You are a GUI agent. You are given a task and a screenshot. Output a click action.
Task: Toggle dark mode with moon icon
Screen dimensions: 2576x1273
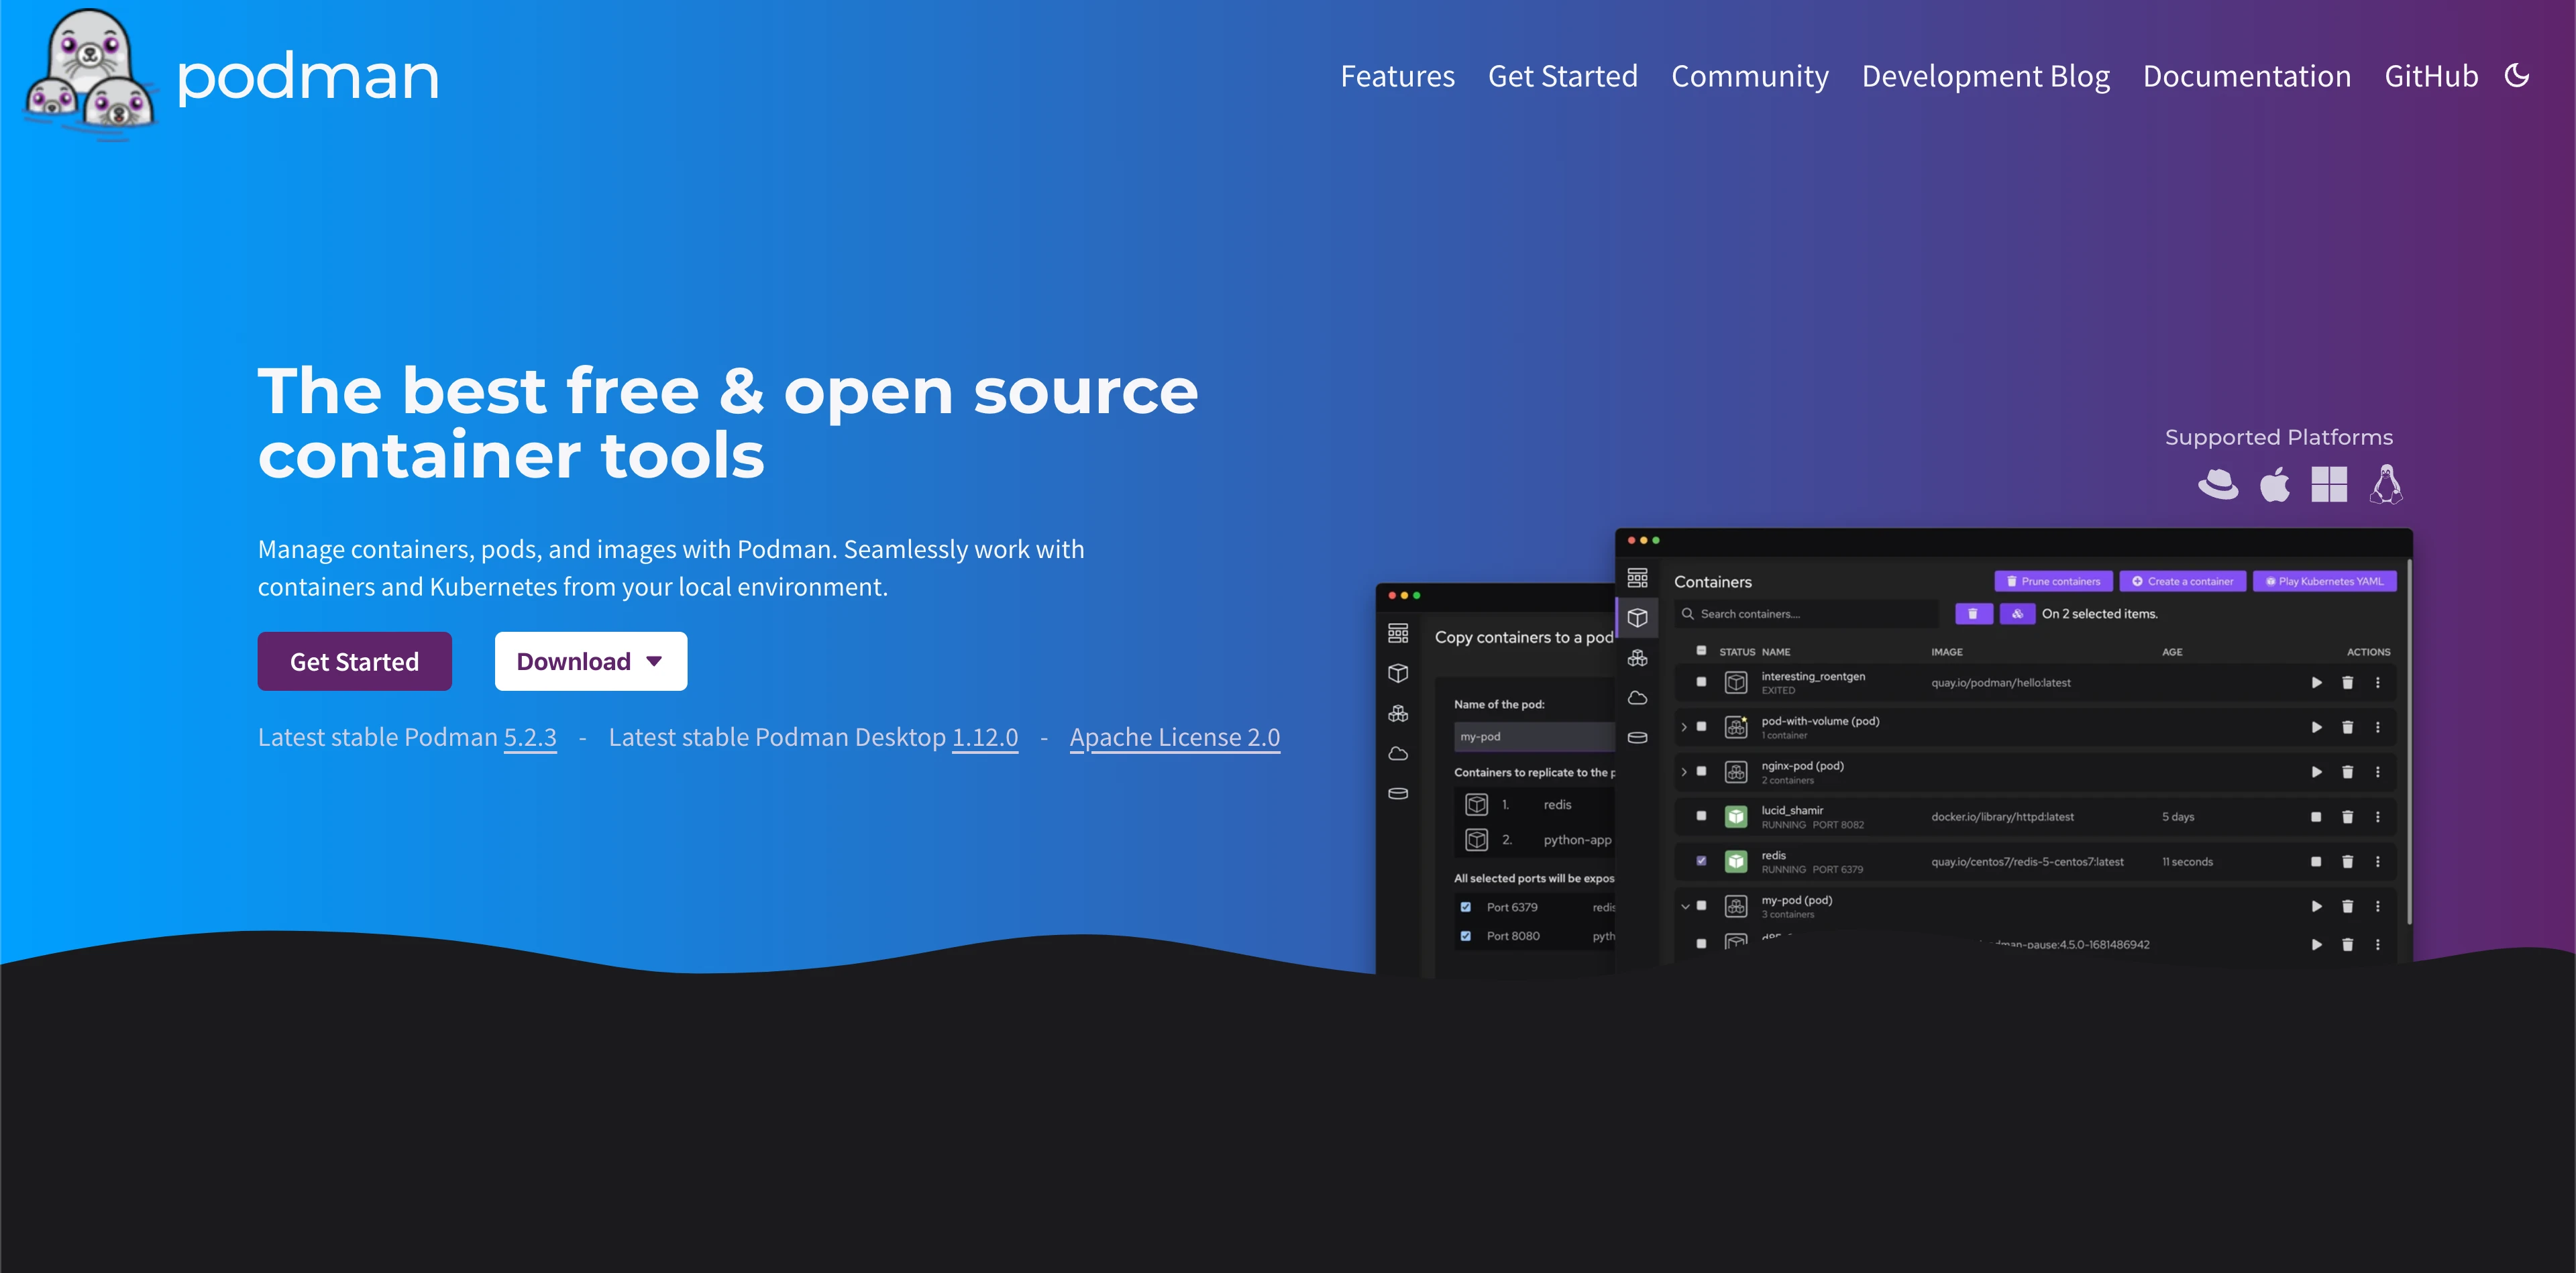[x=2516, y=76]
